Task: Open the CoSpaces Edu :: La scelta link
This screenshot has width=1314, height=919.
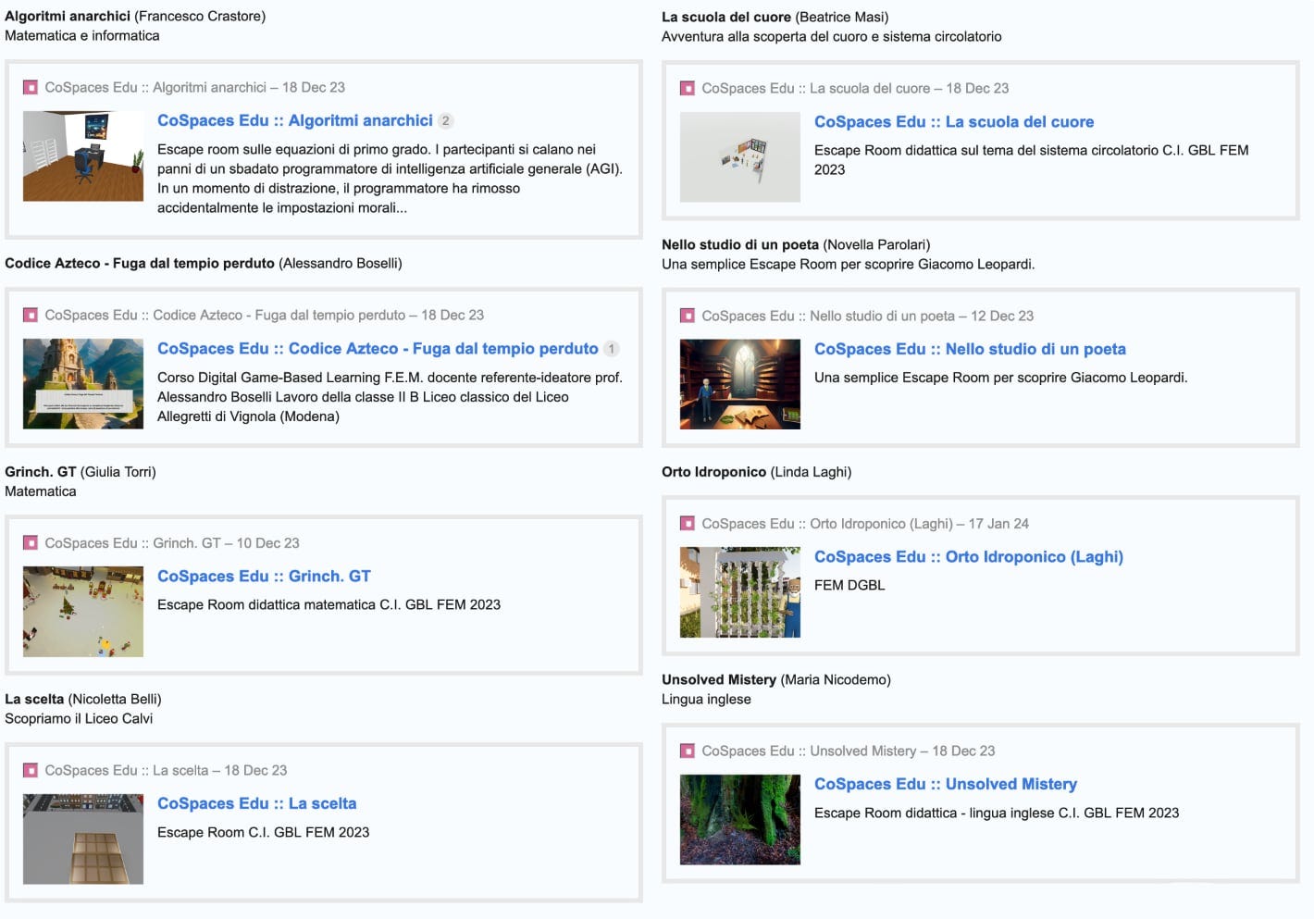Action: (256, 804)
